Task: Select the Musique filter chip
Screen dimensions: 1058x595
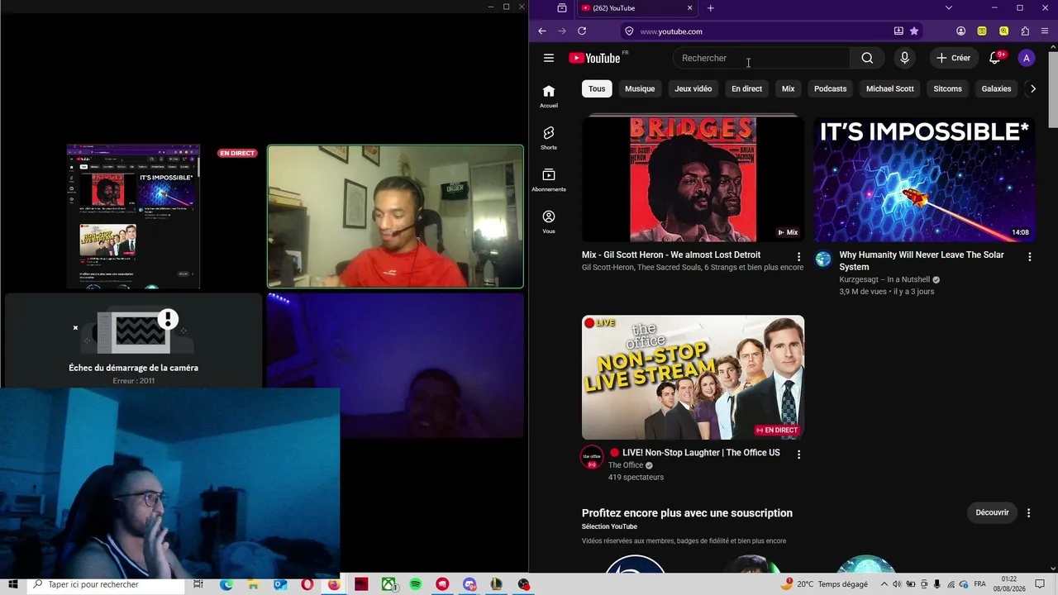Action: pyautogui.click(x=640, y=88)
